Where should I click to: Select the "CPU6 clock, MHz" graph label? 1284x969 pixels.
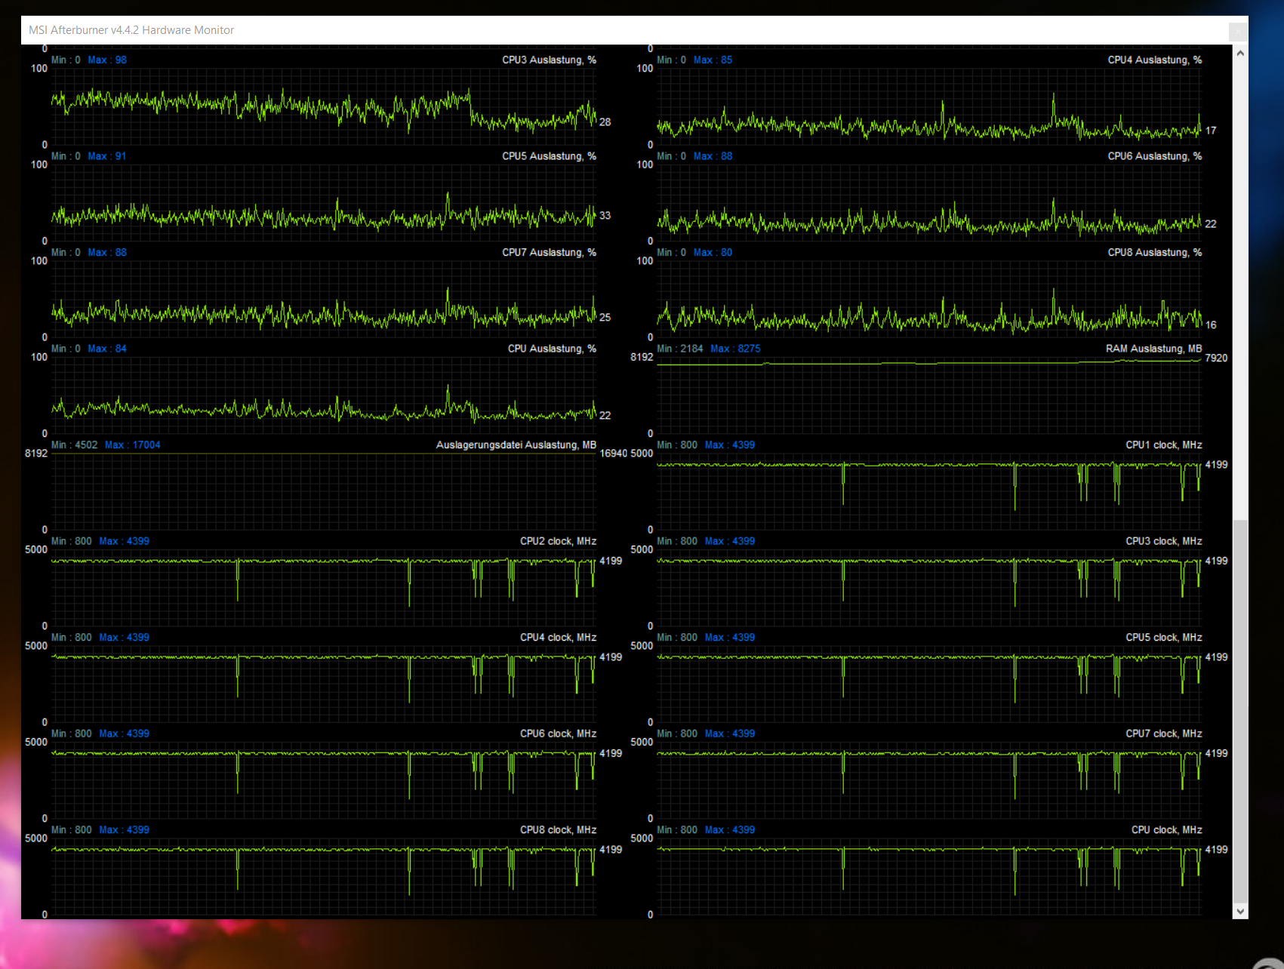pos(558,734)
